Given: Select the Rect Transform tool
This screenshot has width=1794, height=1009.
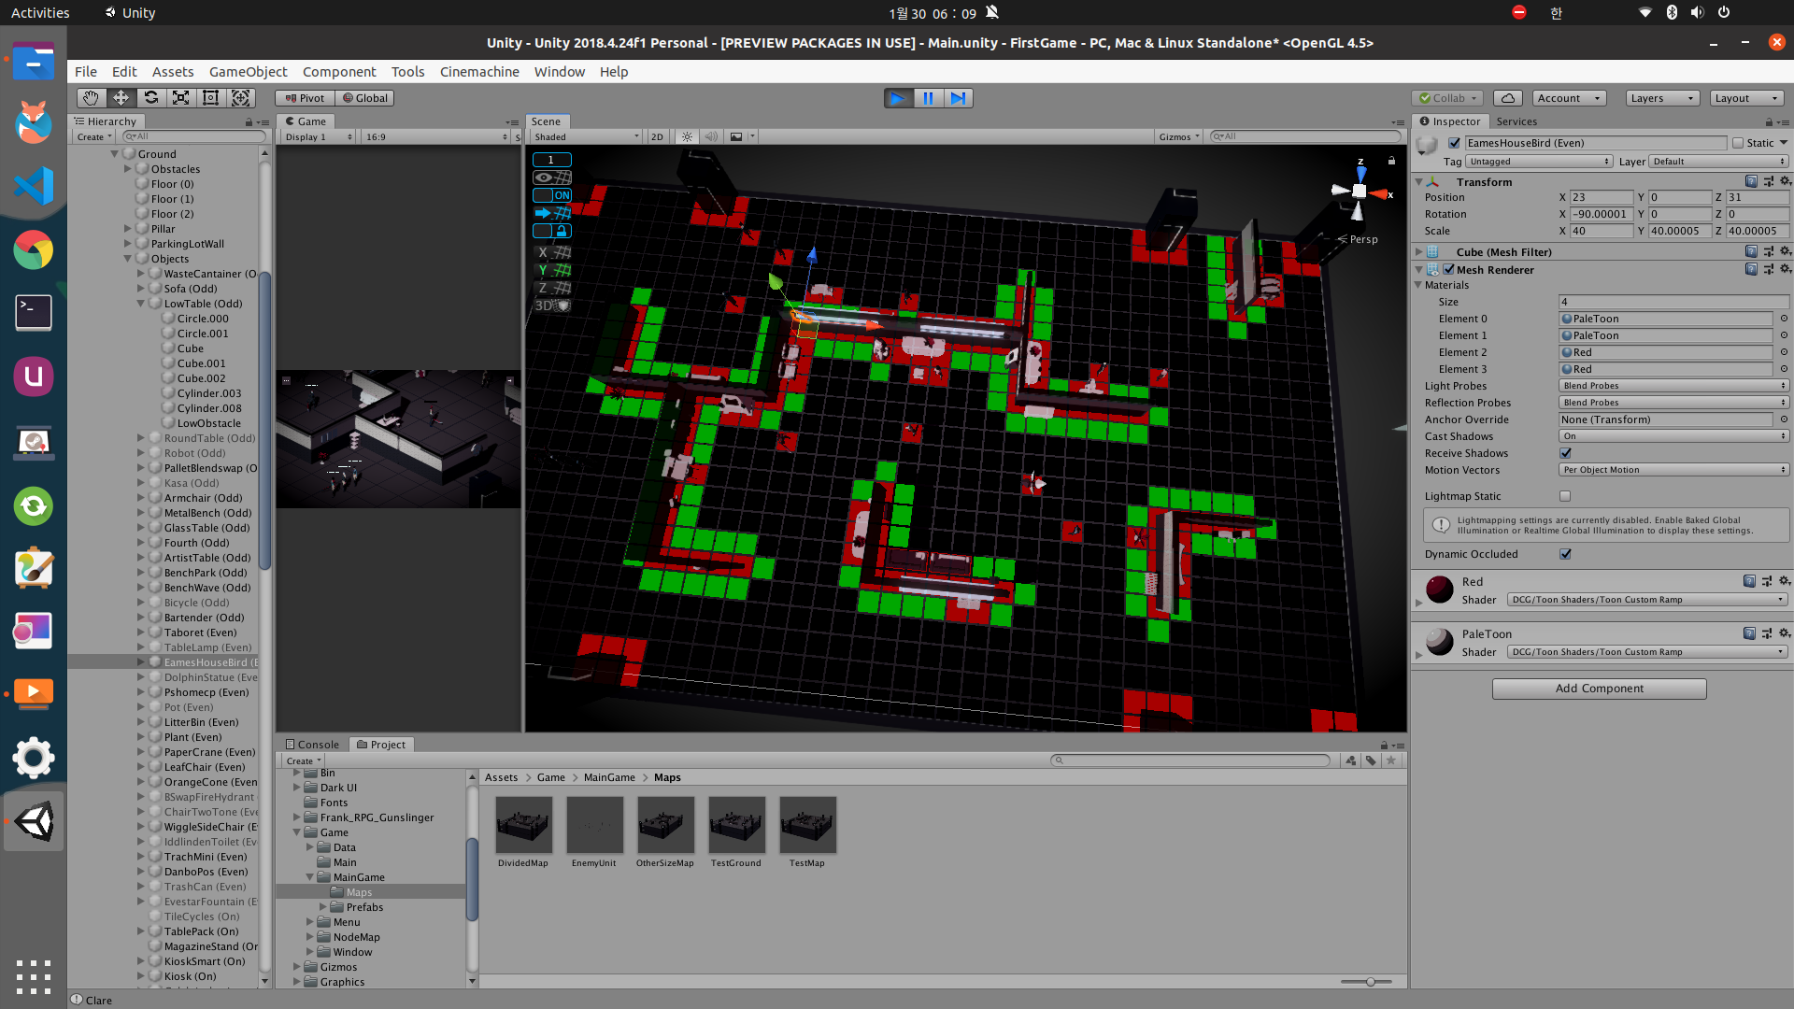Looking at the screenshot, I should click(x=210, y=98).
